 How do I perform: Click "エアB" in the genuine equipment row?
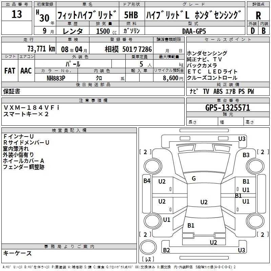tap(231, 91)
